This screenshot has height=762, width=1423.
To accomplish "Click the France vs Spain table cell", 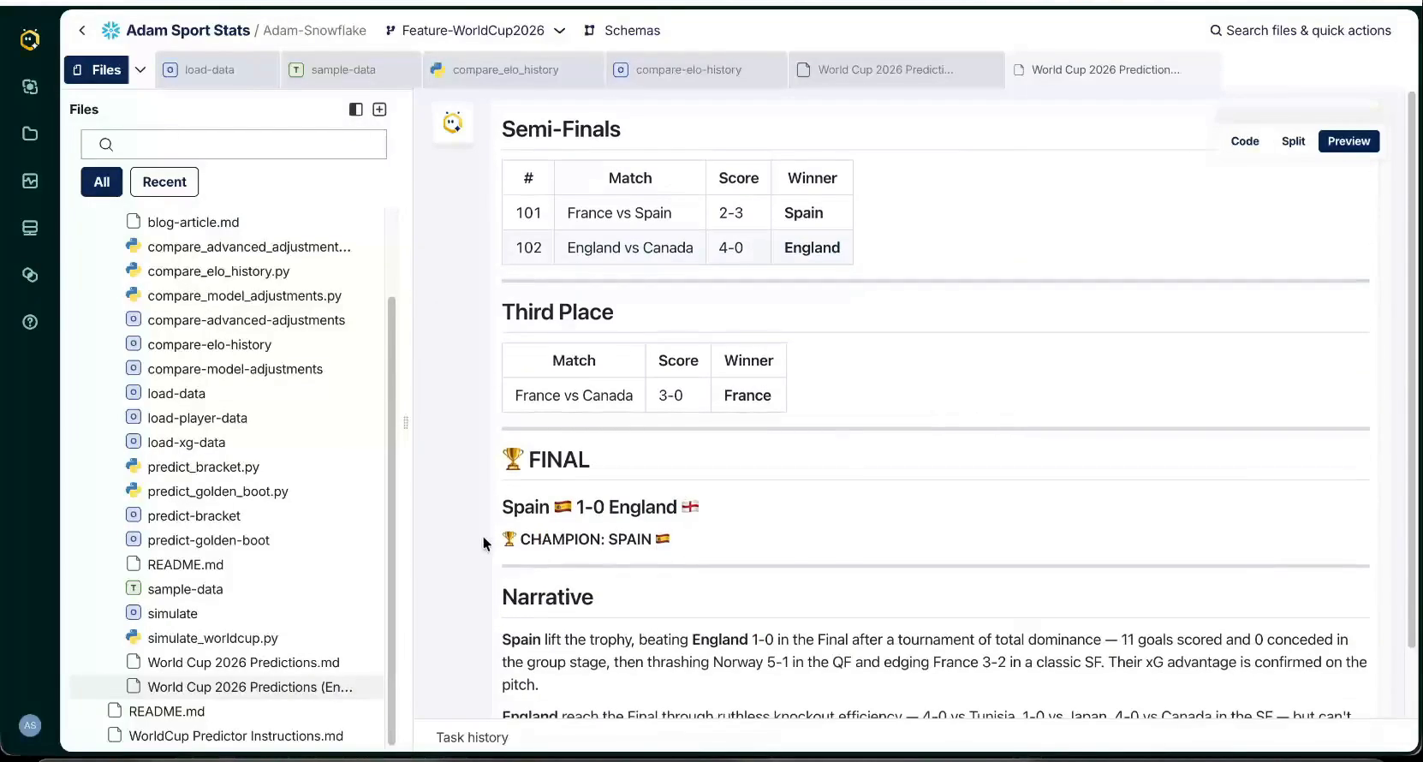I will 630,212.
